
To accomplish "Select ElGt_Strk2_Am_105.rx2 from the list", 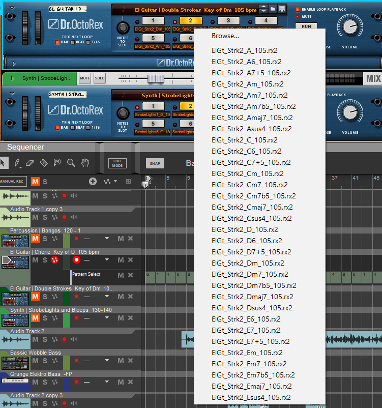I will tap(248, 84).
